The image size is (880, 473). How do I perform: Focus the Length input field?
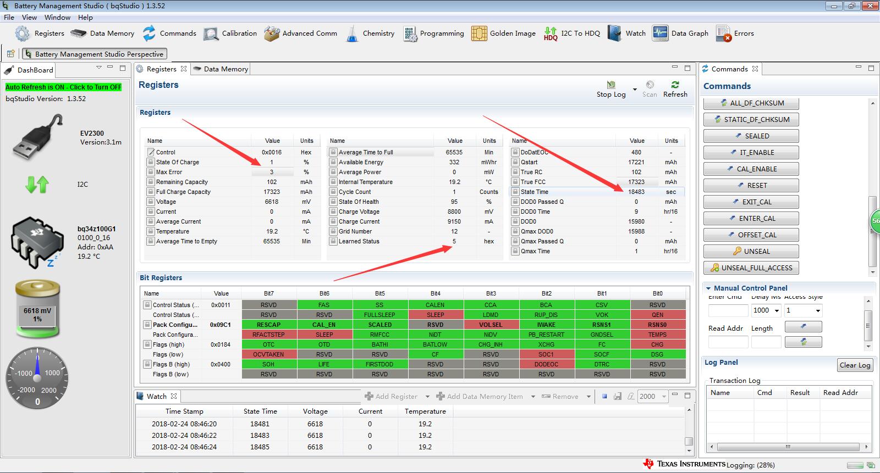766,342
